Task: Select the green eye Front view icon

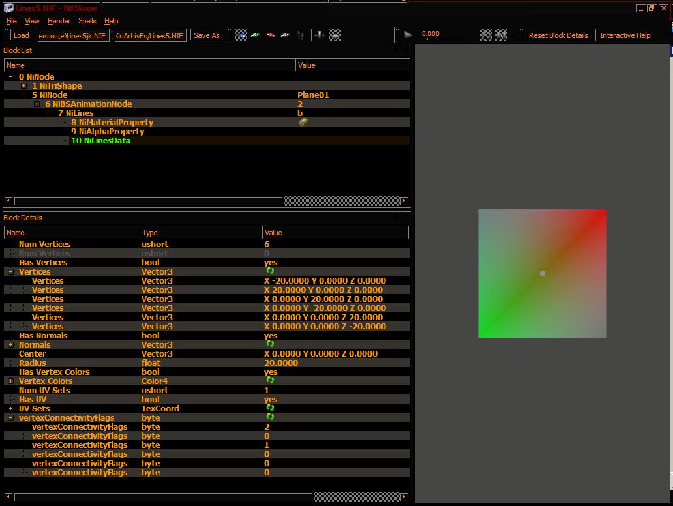Action: coord(256,35)
